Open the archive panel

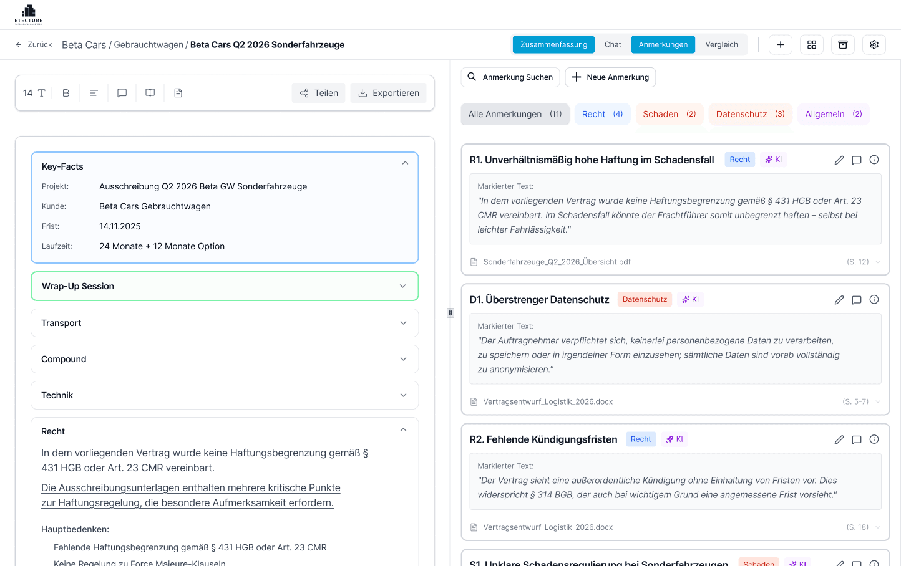[x=842, y=44]
